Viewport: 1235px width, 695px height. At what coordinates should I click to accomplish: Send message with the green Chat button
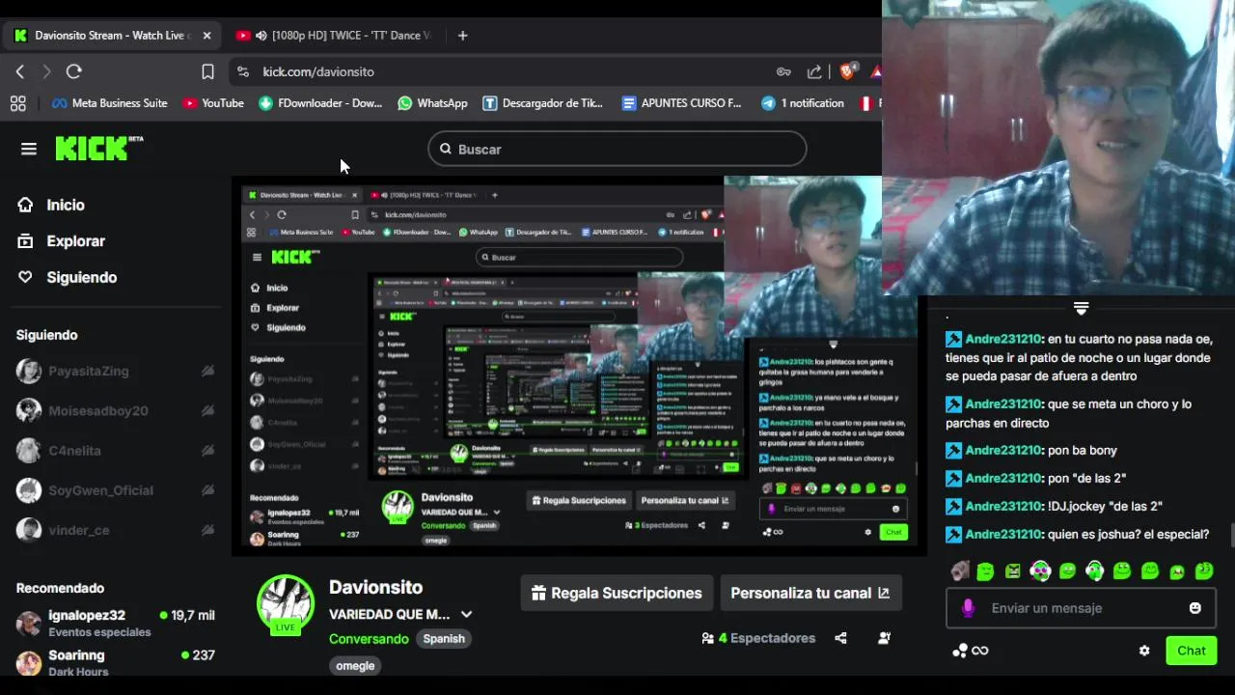click(x=1191, y=651)
